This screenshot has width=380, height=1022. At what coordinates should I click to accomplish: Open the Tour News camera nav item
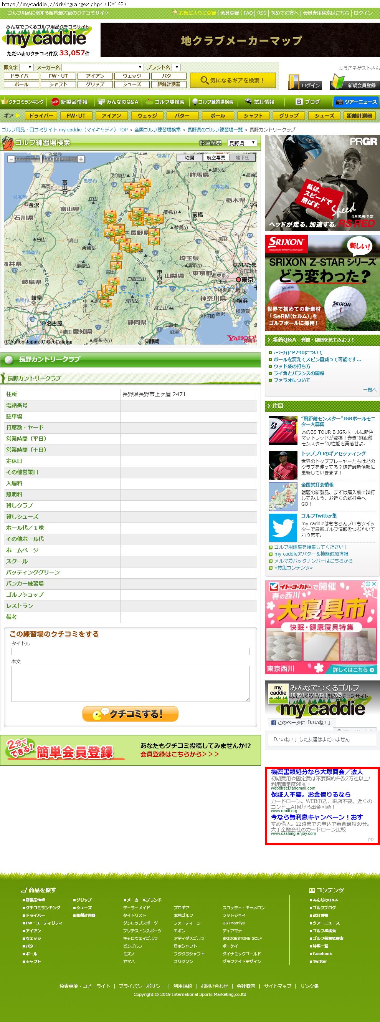(356, 102)
